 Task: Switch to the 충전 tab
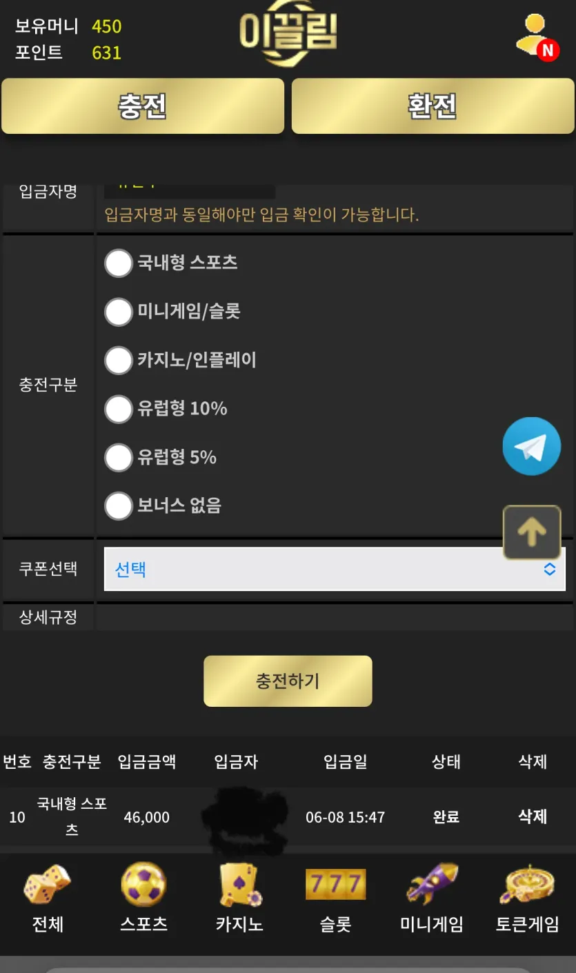(x=143, y=106)
